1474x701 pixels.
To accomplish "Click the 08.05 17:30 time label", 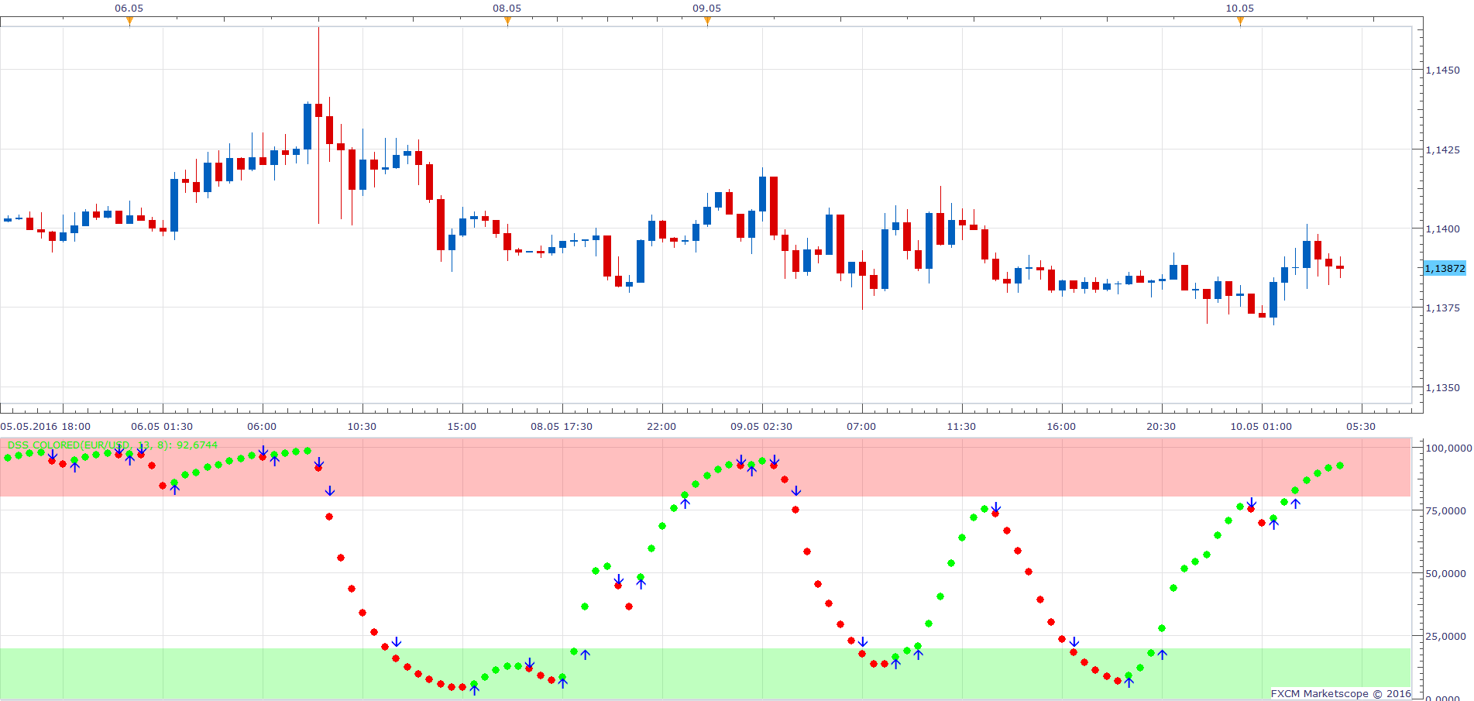I will click(562, 427).
